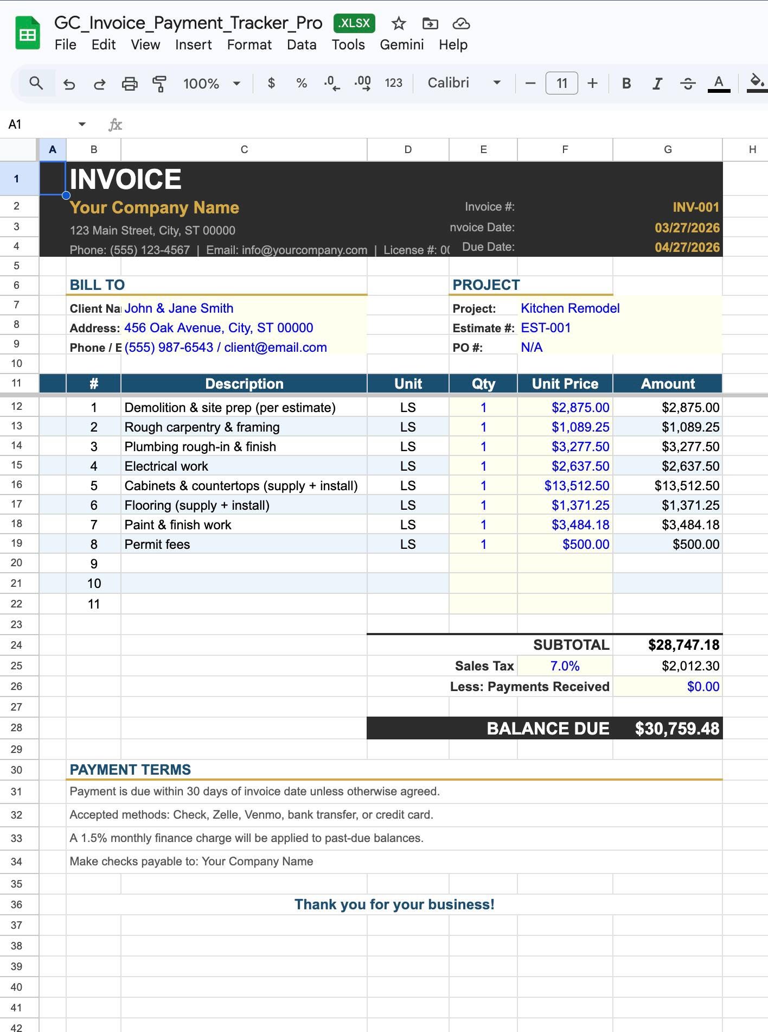
Task: Check the cloud document status icon
Action: 461,23
